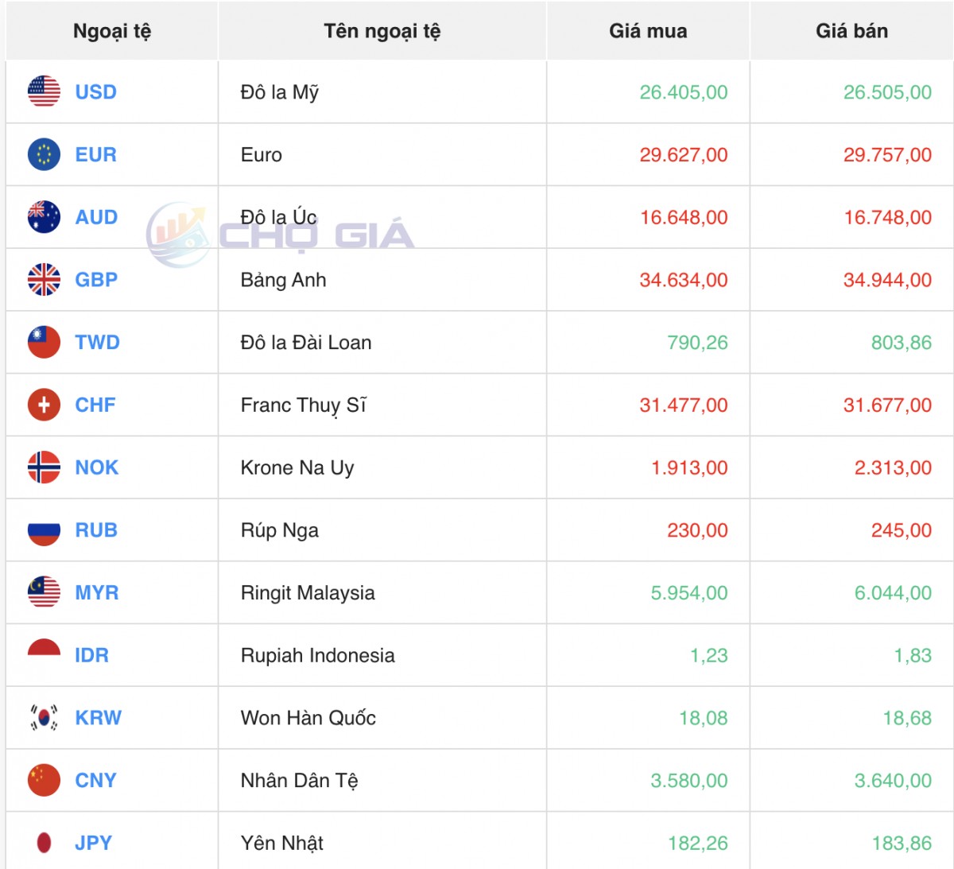
Task: Click the Giá mua column header
Action: pyautogui.click(x=648, y=31)
